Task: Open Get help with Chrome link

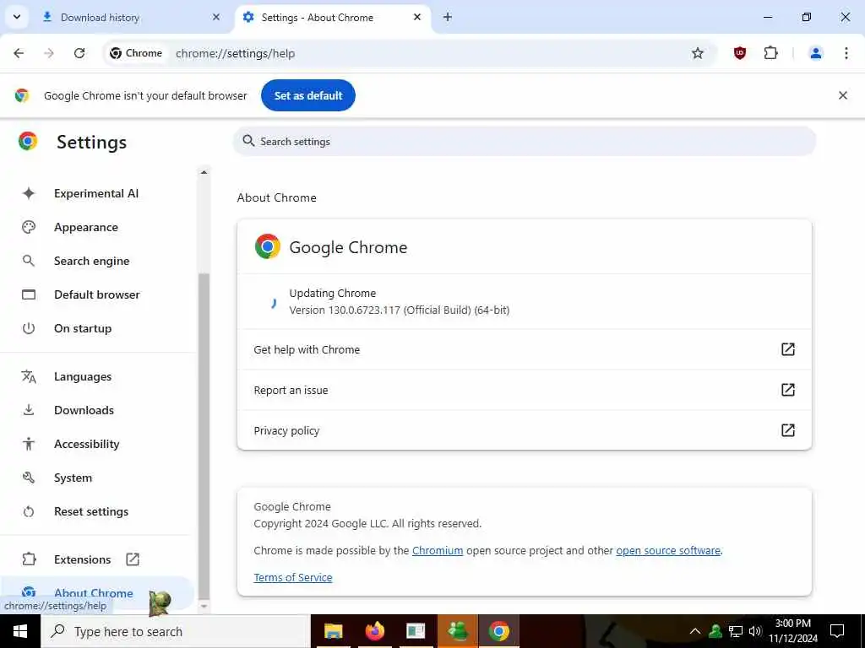Action: (x=524, y=349)
